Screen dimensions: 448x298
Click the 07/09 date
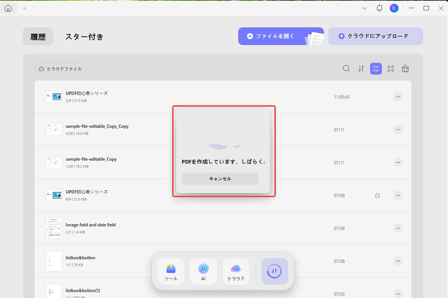(x=339, y=196)
